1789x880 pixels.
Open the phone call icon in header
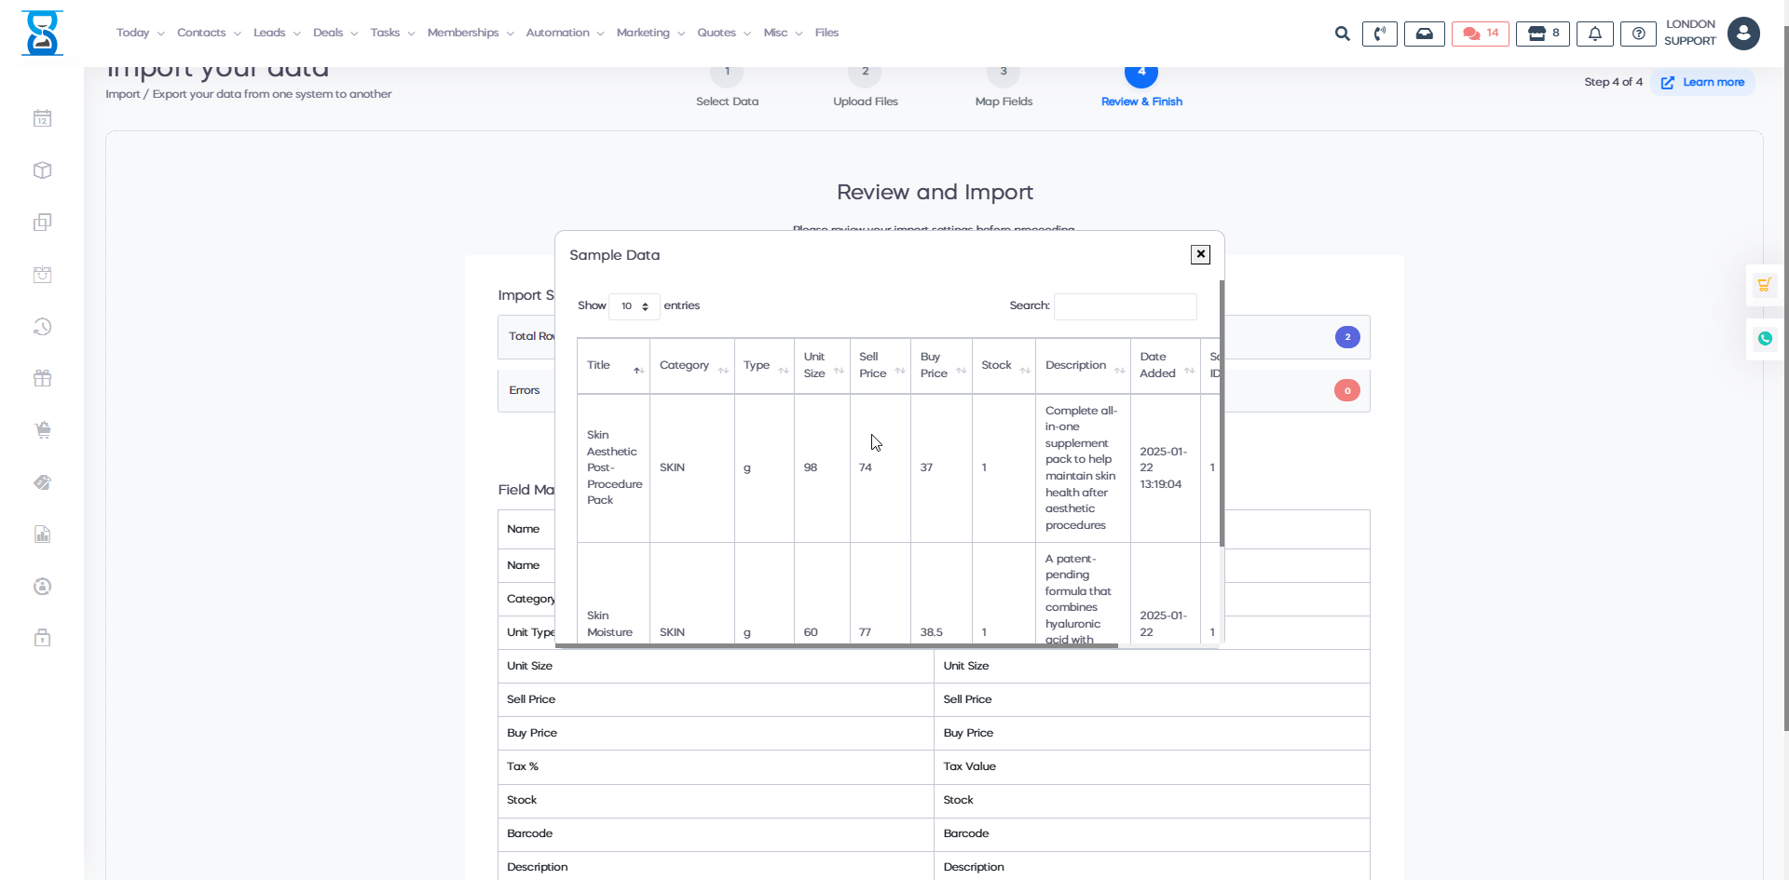pos(1379,34)
